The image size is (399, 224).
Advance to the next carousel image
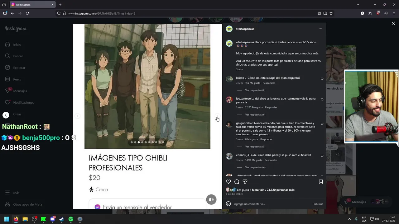coord(217,116)
